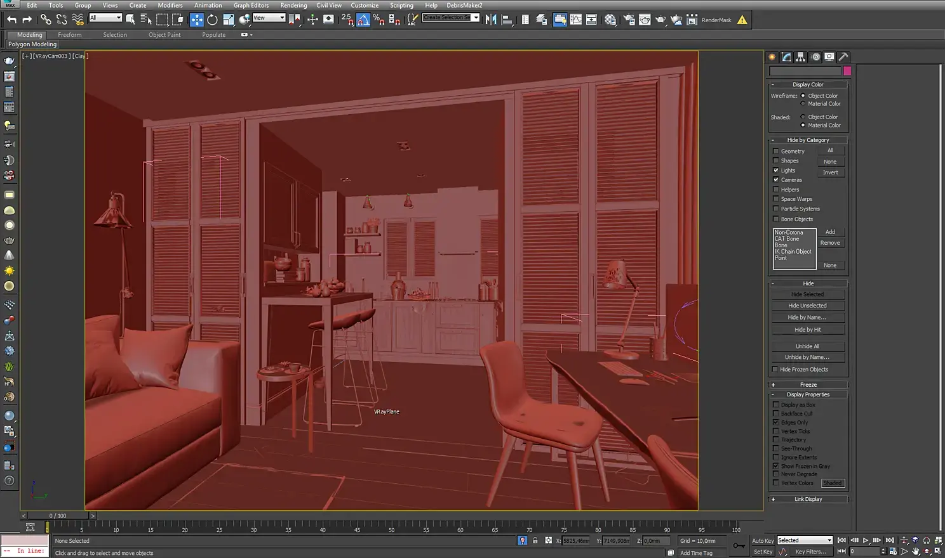Viewport: 945px width, 558px height.
Task: Open the Modify command panel tab
Action: pyautogui.click(x=786, y=57)
